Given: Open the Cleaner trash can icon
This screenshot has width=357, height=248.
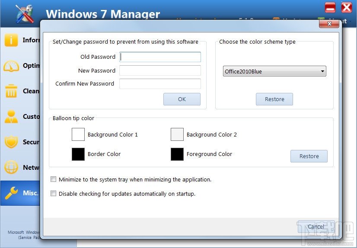Looking at the screenshot, I should pyautogui.click(x=11, y=91).
